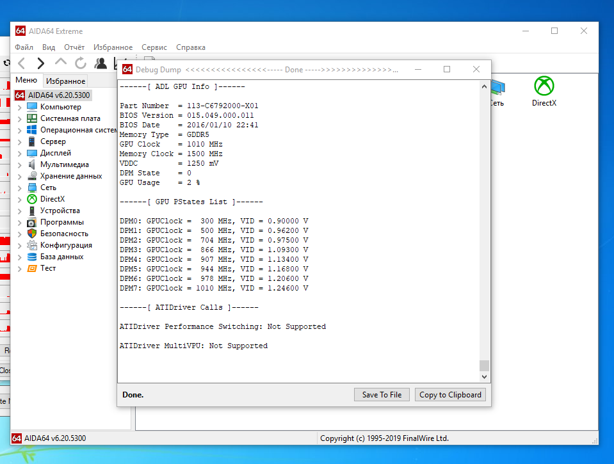The width and height of the screenshot is (614, 464).
Task: Click the AIDA64 Extreme title bar icon
Action: coord(20,31)
